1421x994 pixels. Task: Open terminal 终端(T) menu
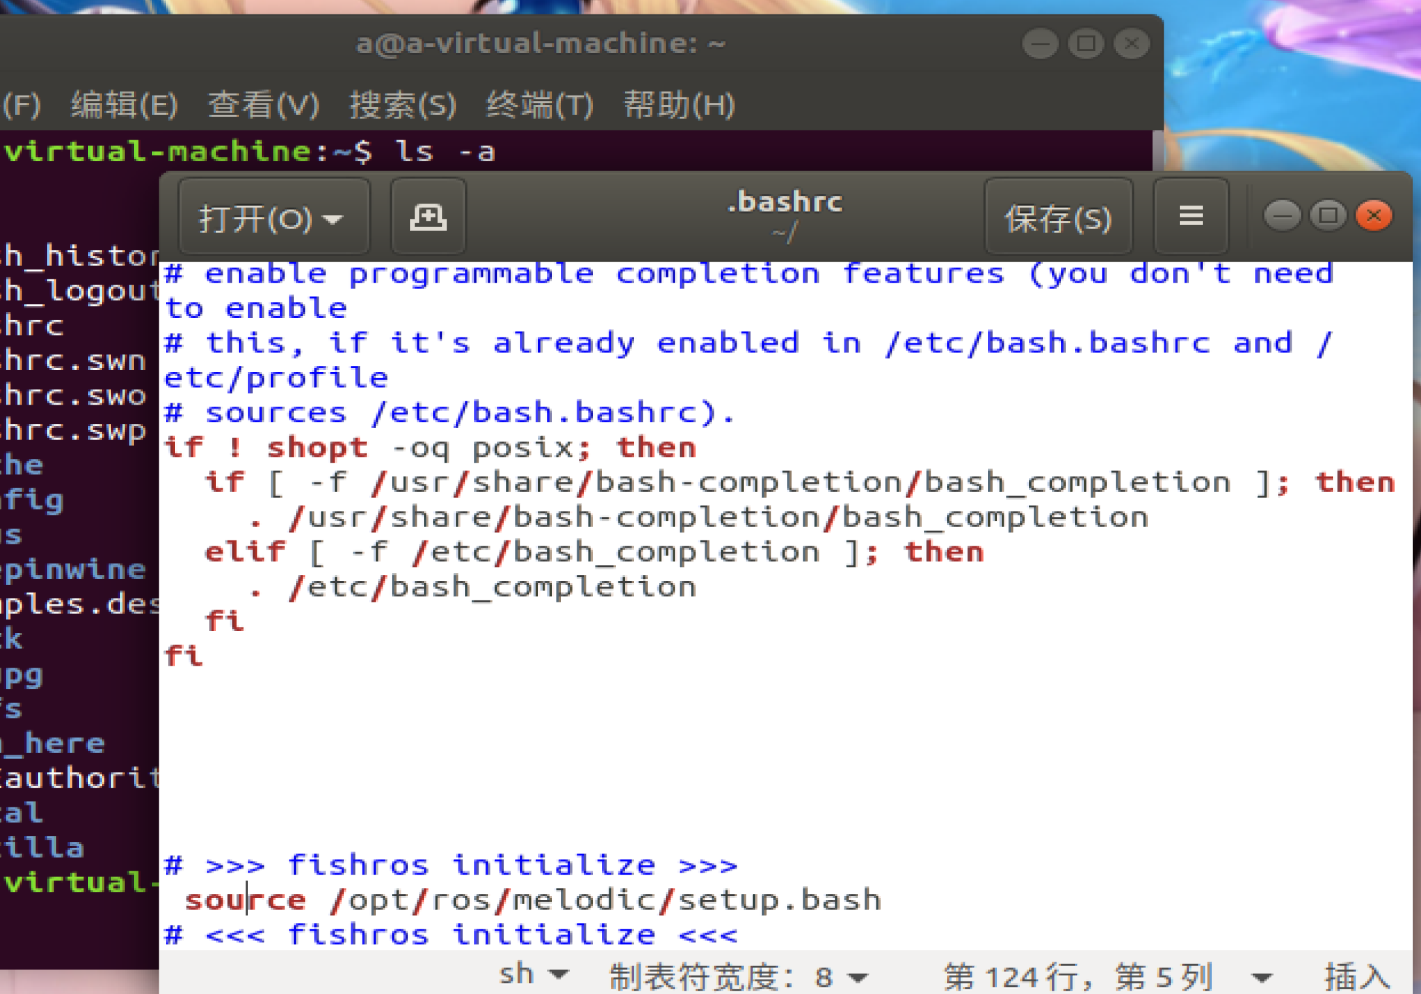pos(539,104)
